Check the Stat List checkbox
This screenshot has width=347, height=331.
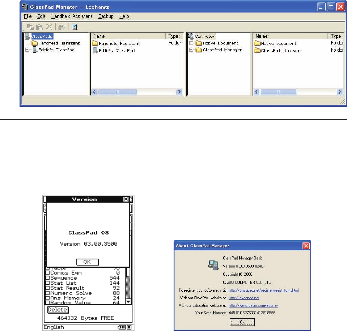point(48,283)
